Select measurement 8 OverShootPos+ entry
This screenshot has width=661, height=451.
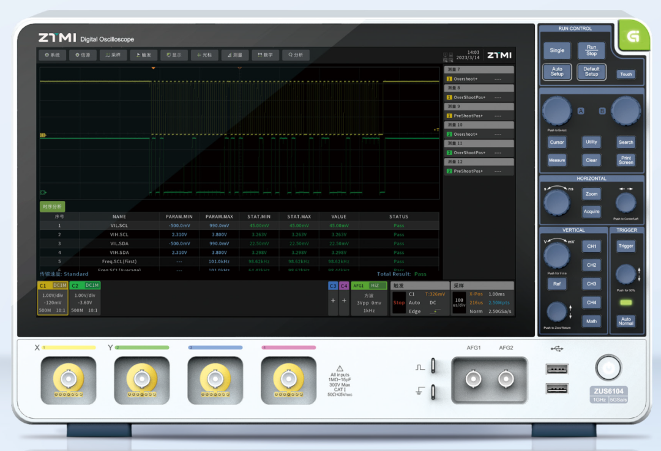point(479,97)
